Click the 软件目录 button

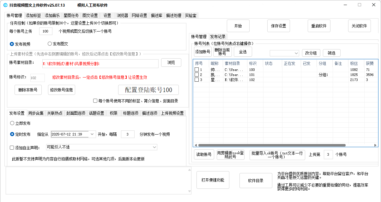pyautogui.click(x=256, y=181)
